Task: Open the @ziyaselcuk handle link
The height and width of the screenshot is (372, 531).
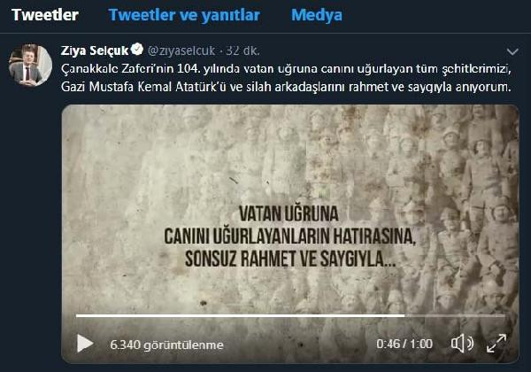Action: pyautogui.click(x=181, y=50)
